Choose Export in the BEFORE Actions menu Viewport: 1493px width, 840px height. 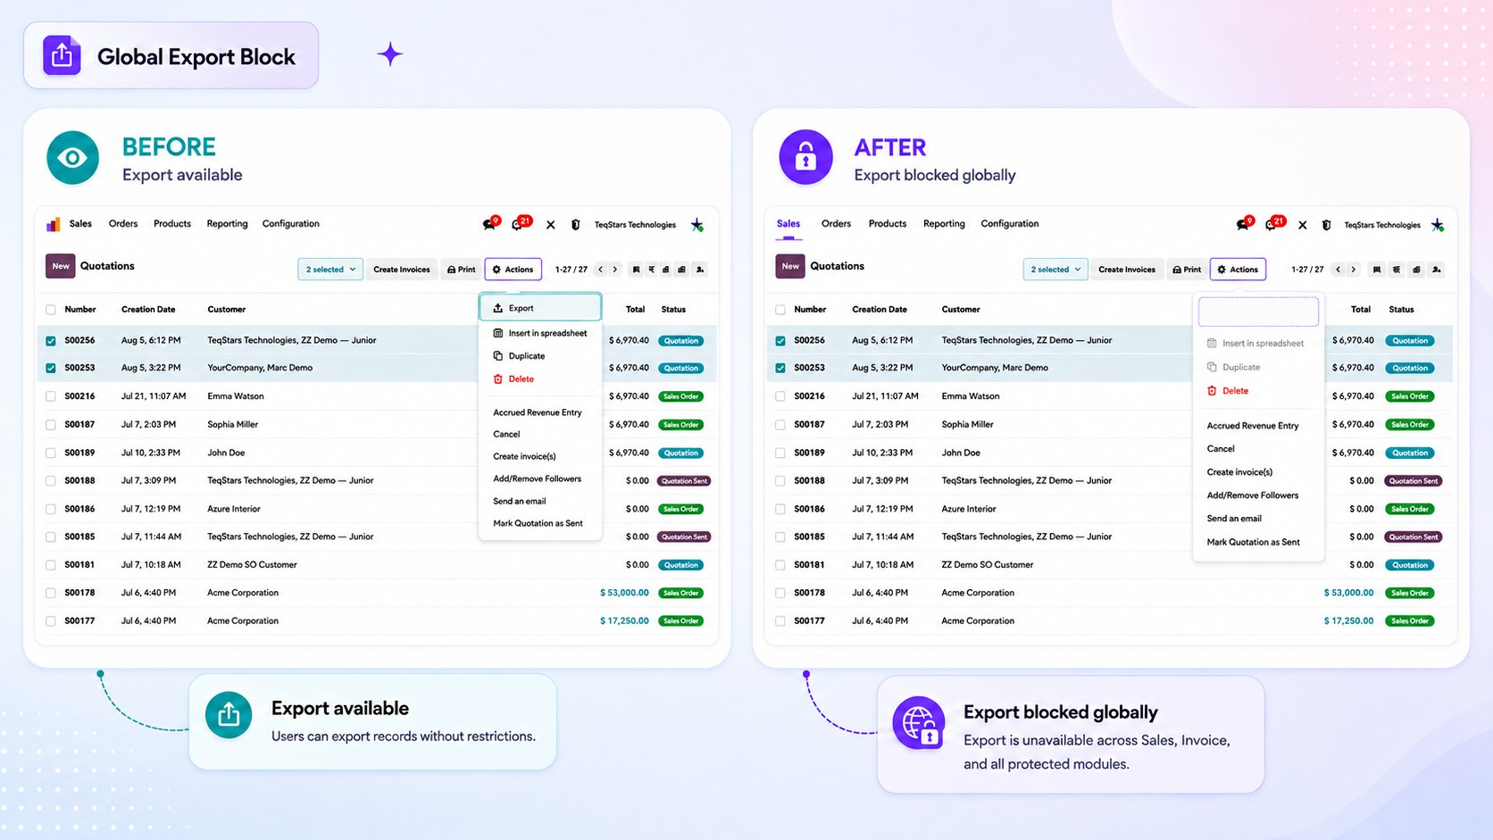tap(540, 308)
